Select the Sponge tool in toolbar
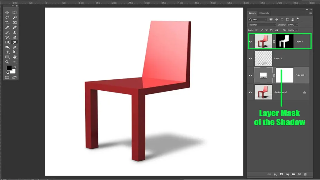This screenshot has width=320, height=180. click(7, 47)
